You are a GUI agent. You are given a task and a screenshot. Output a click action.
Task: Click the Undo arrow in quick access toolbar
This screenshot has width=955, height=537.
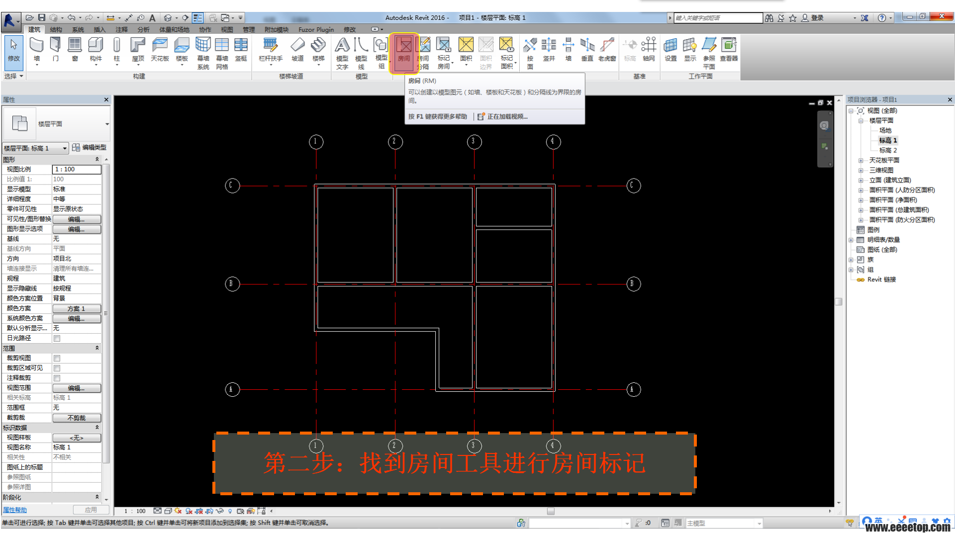[72, 18]
